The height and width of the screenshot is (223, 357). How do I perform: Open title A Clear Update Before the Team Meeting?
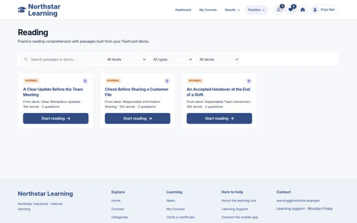point(53,92)
